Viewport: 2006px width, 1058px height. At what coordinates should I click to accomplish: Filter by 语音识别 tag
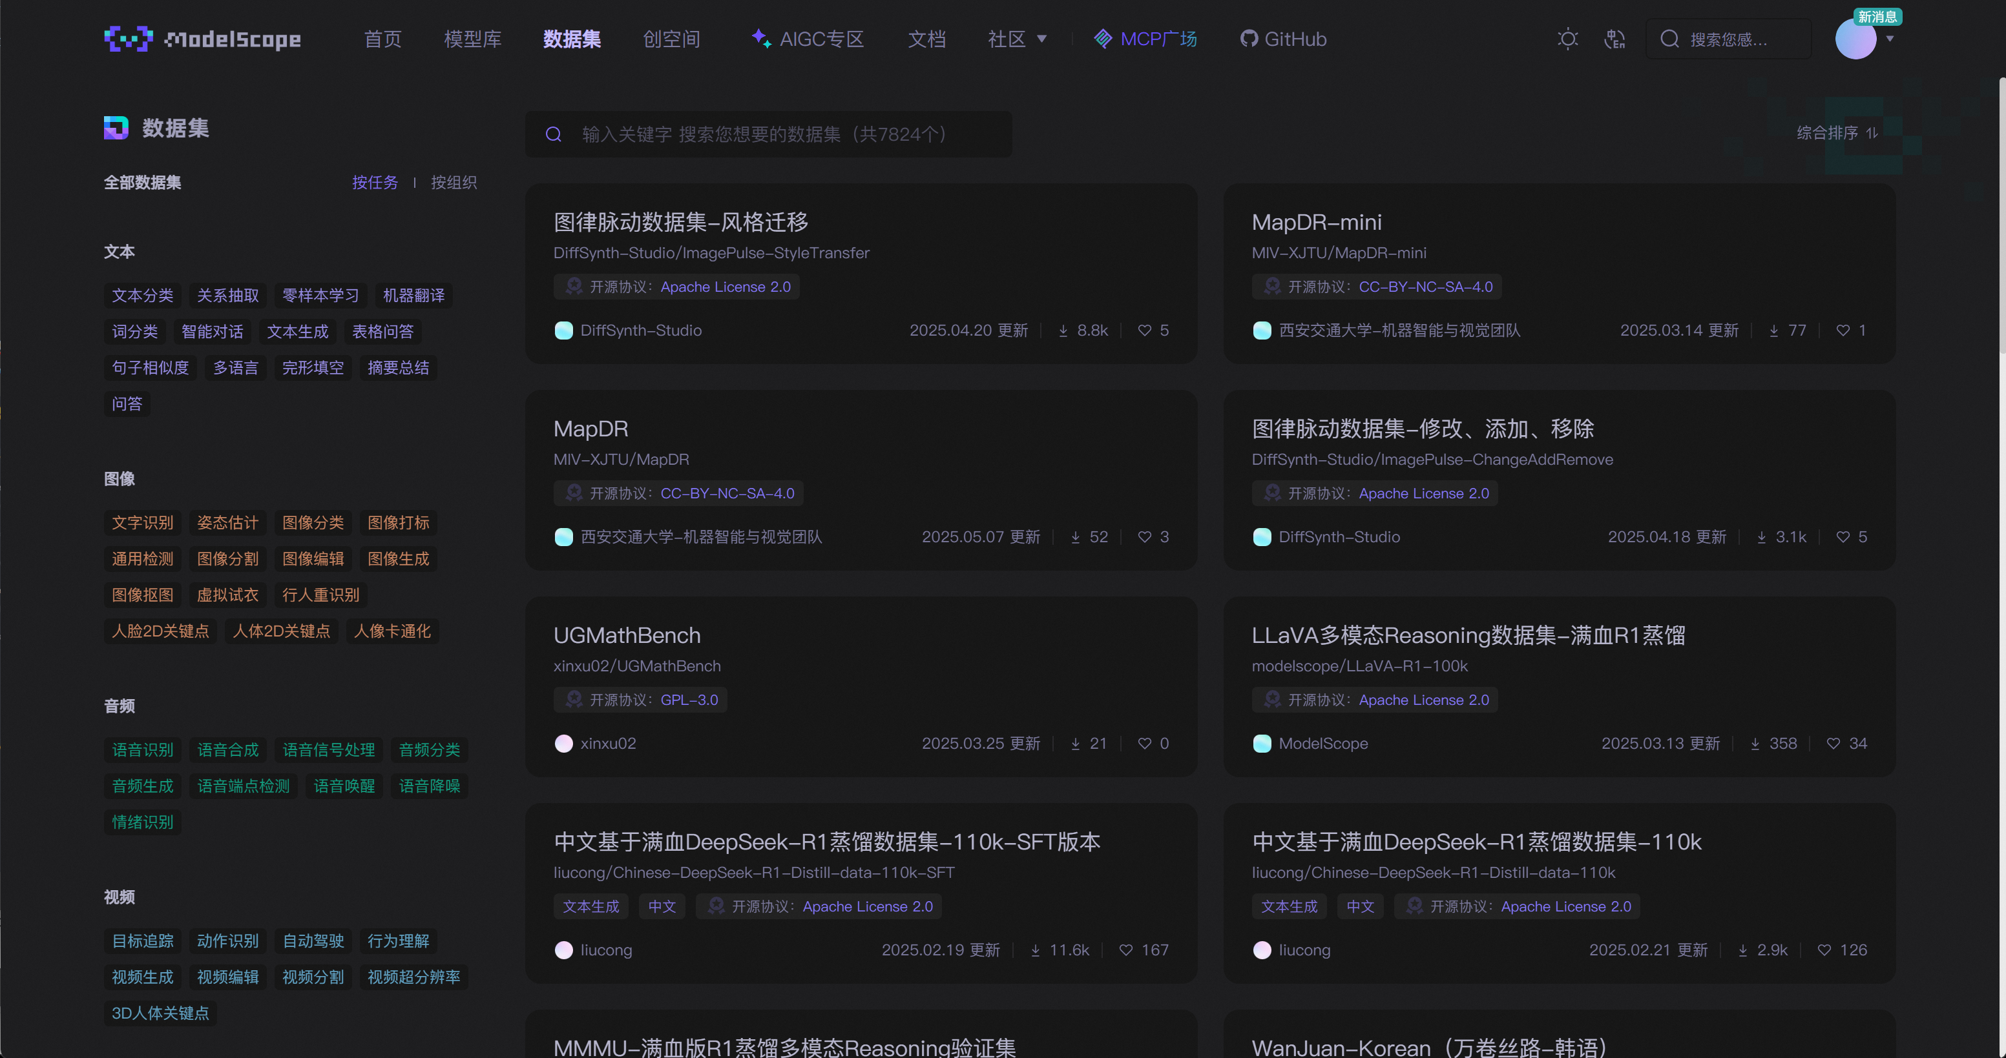143,750
